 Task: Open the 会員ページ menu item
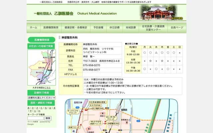tap(177, 28)
